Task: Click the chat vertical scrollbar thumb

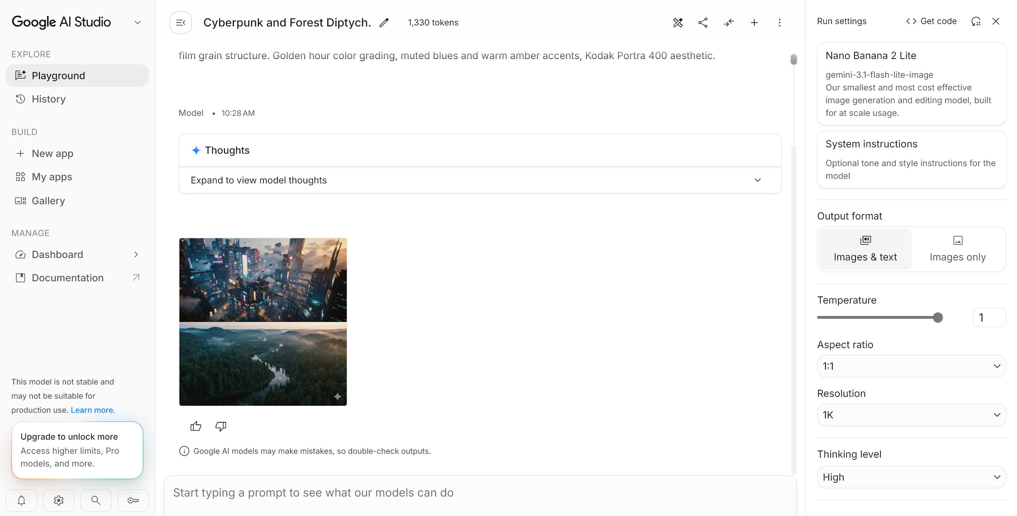Action: pos(793,59)
